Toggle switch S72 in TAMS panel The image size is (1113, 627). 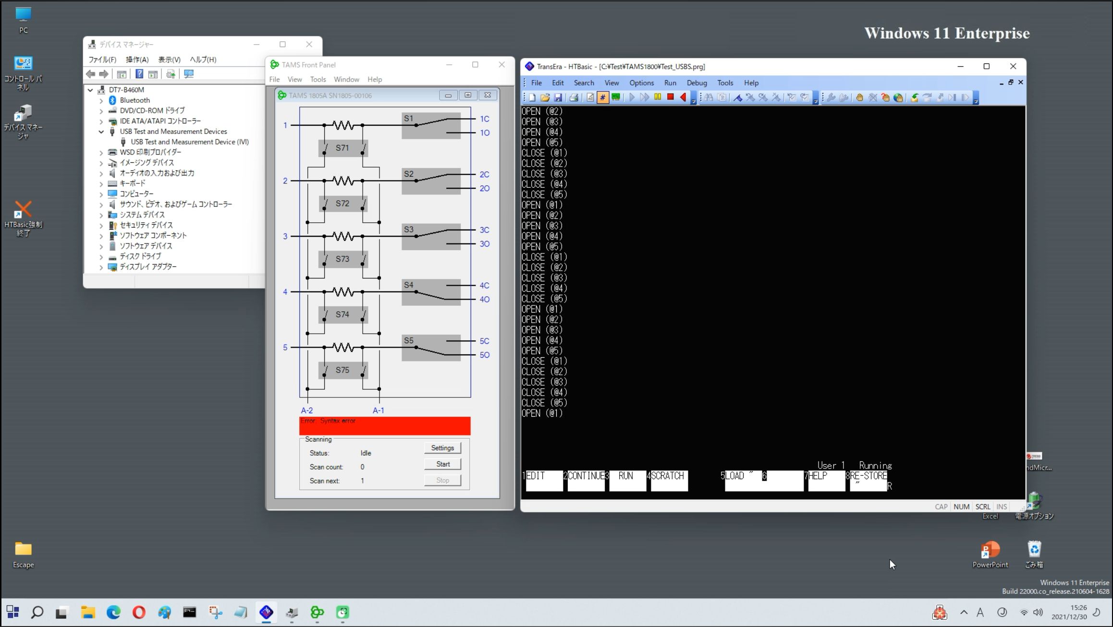click(x=343, y=204)
